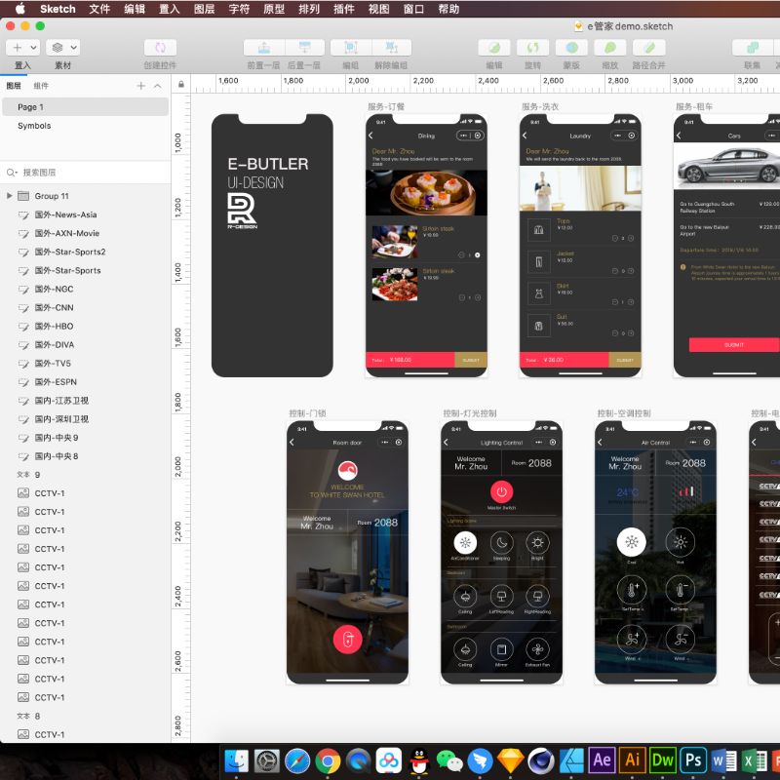
Task: Select the Group 11 layer row
Action: pos(86,196)
